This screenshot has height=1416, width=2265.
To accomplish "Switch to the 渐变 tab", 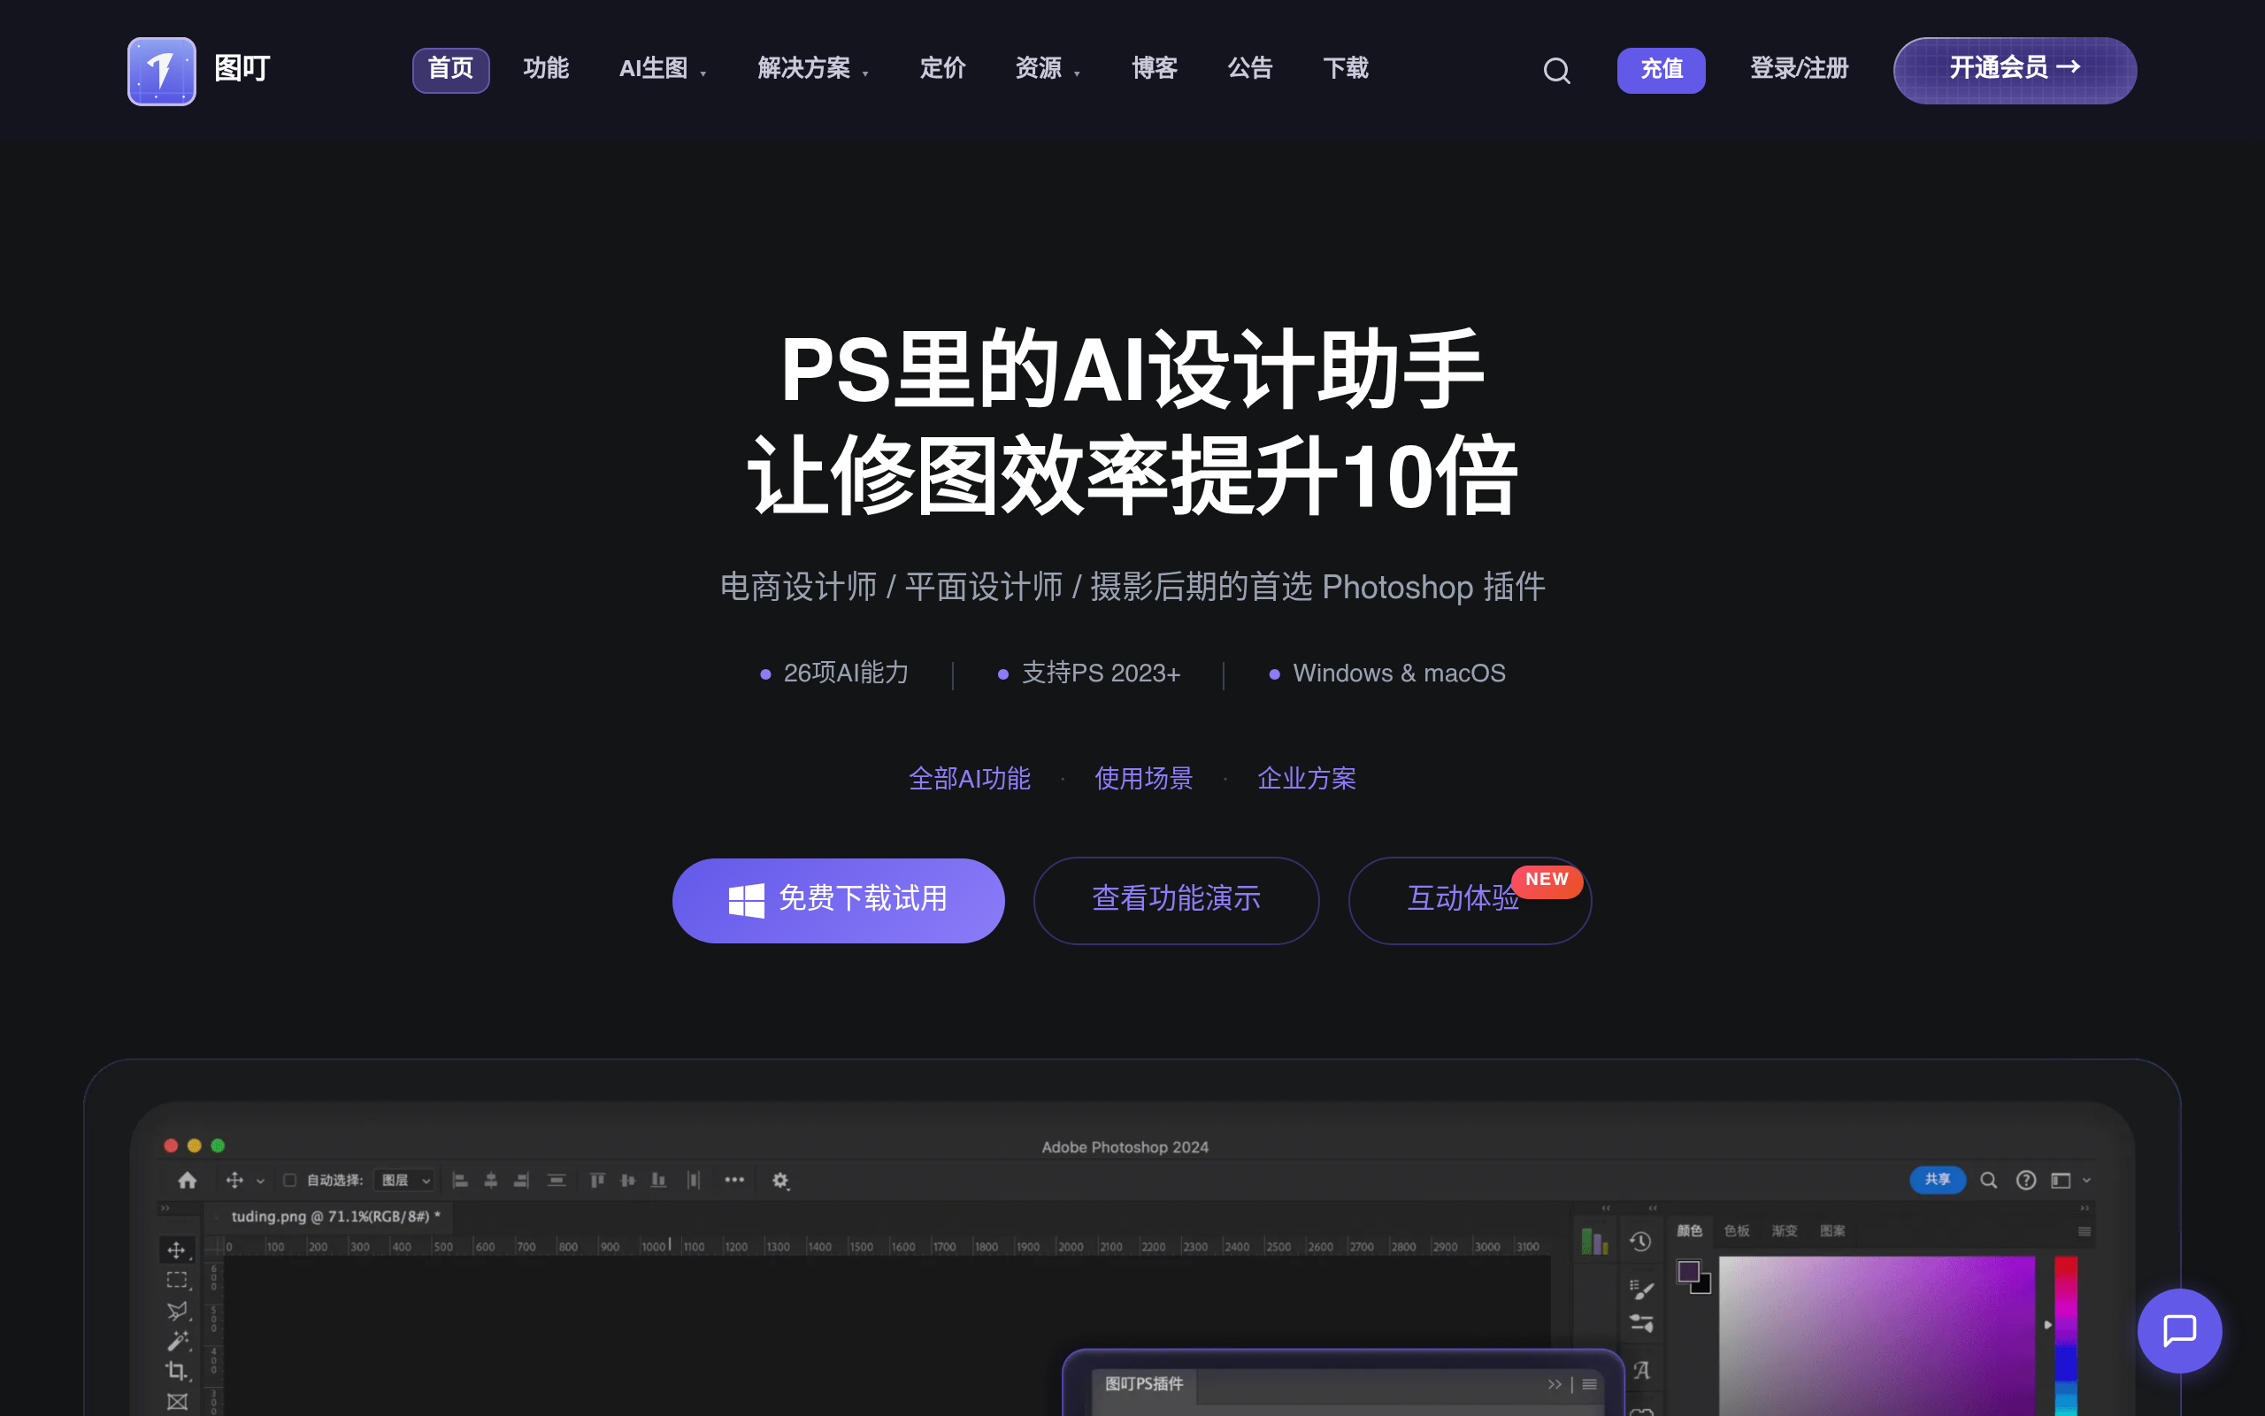I will 1784,1230.
